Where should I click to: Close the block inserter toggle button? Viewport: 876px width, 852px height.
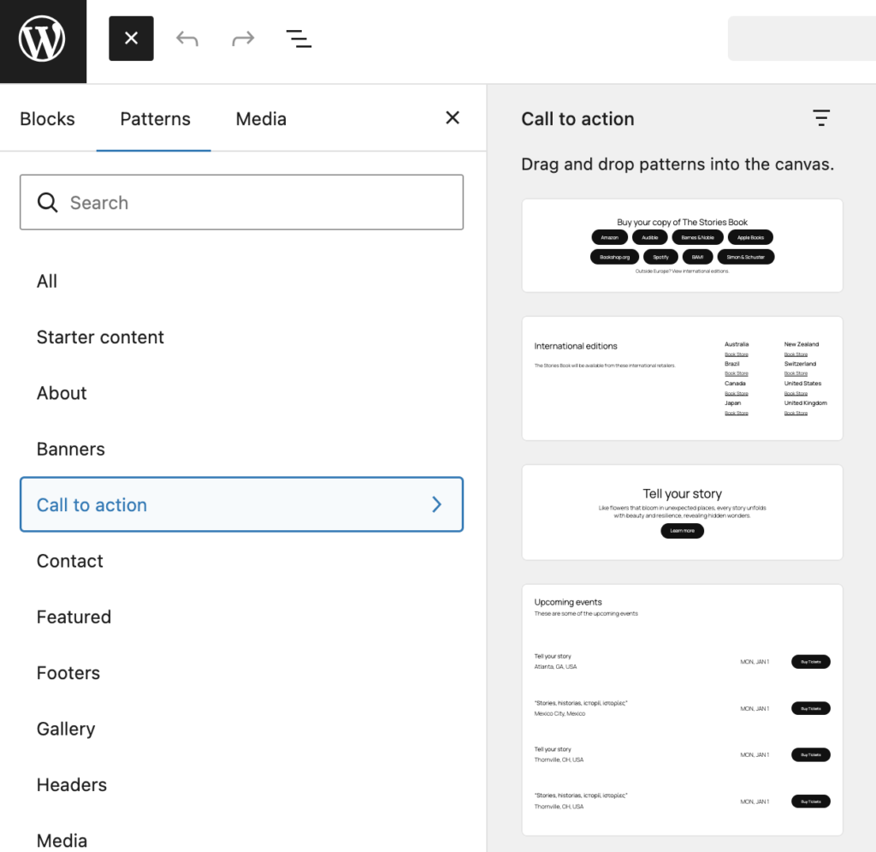click(x=131, y=39)
